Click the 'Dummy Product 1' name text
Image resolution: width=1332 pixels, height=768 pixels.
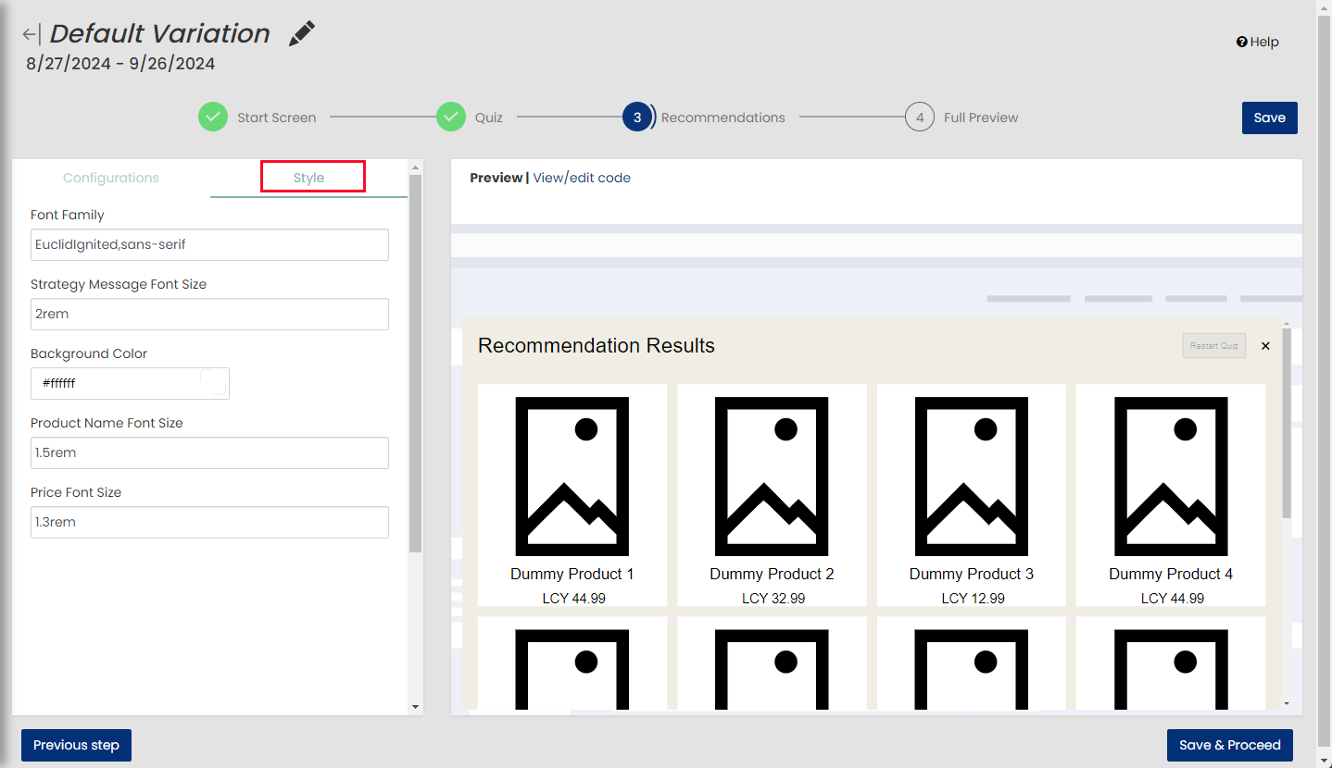(572, 574)
